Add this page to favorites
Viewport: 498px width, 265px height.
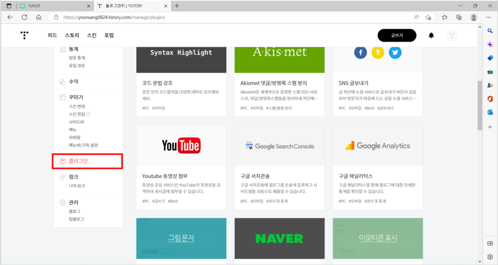(x=428, y=17)
